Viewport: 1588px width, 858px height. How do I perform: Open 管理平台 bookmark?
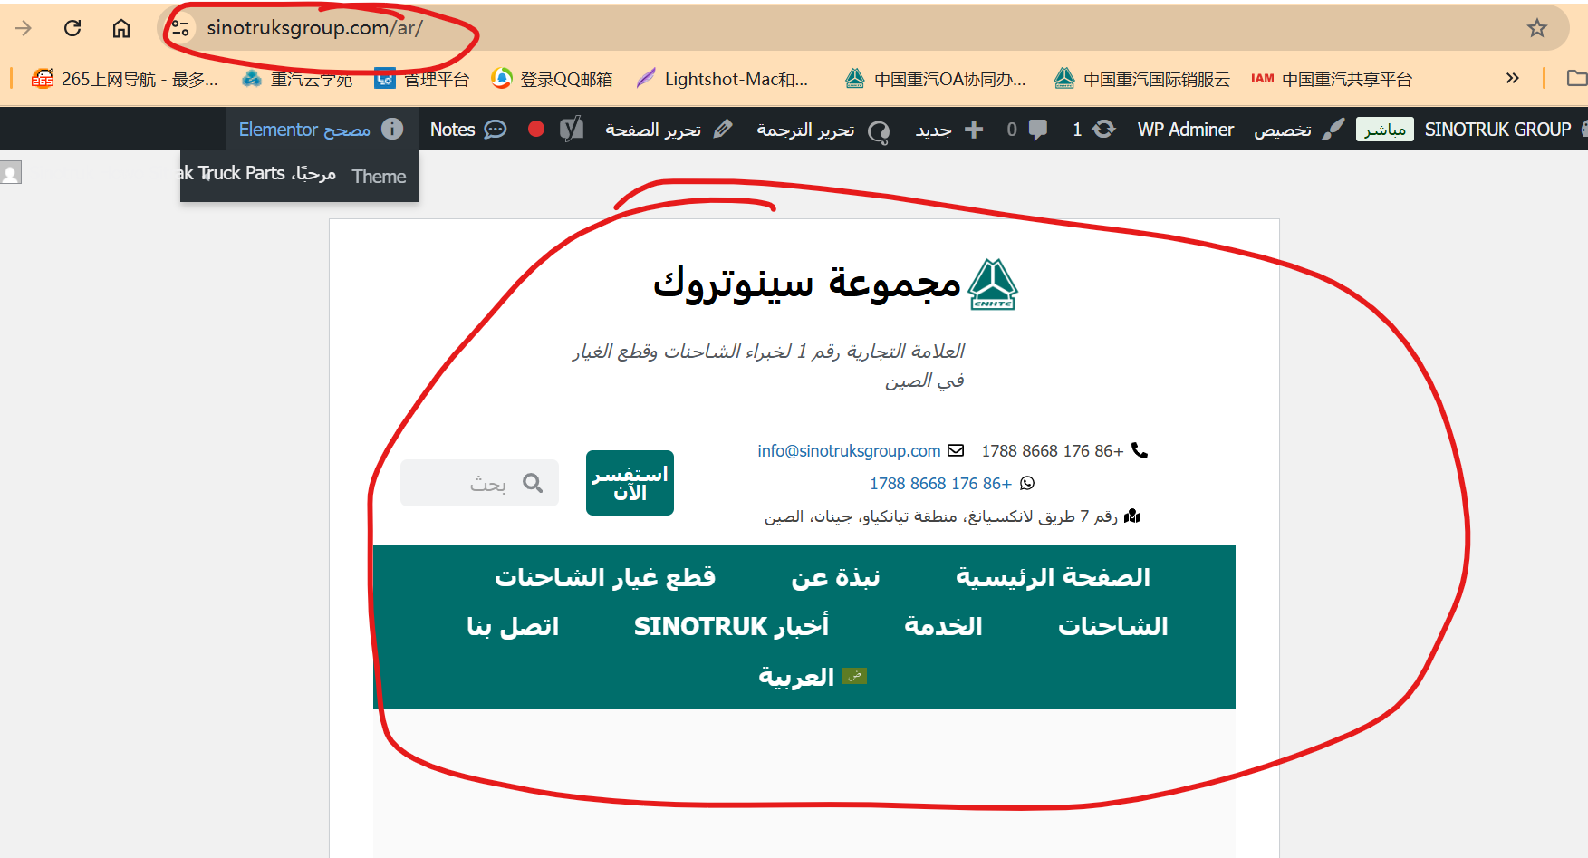[422, 79]
